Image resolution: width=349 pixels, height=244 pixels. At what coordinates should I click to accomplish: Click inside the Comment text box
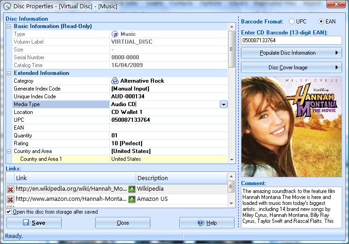pyautogui.click(x=292, y=207)
